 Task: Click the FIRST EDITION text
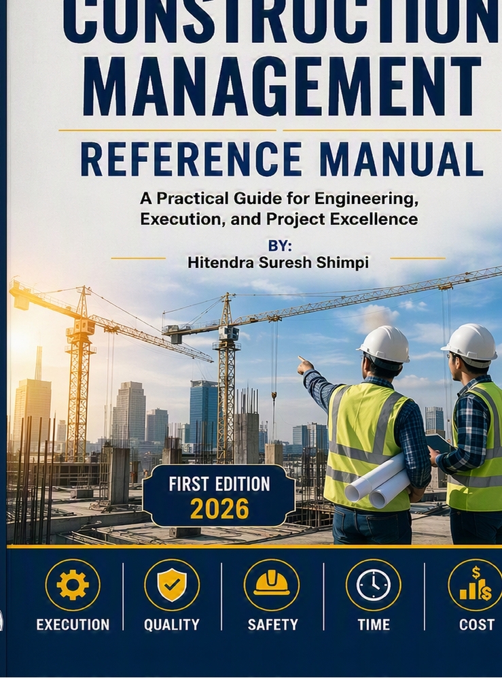[219, 484]
